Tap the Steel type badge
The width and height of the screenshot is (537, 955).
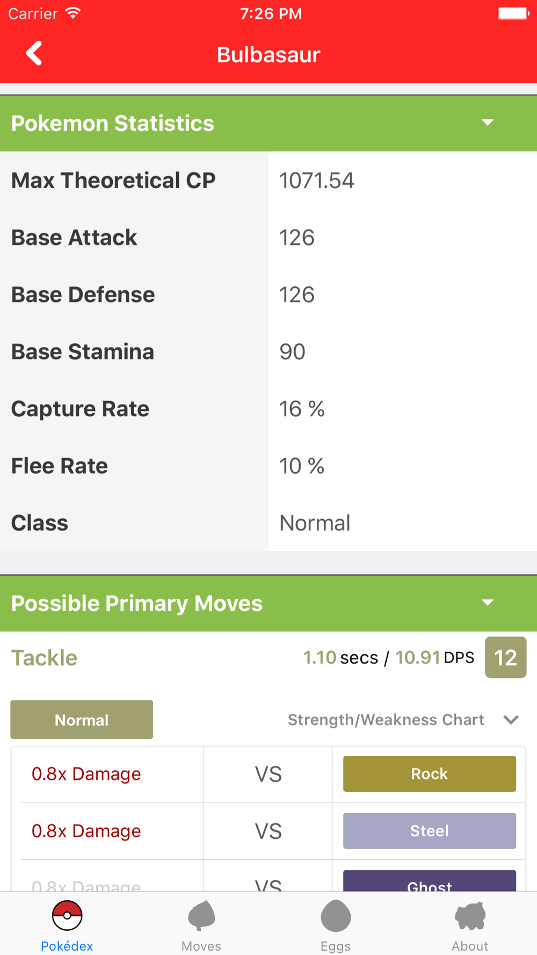click(429, 831)
